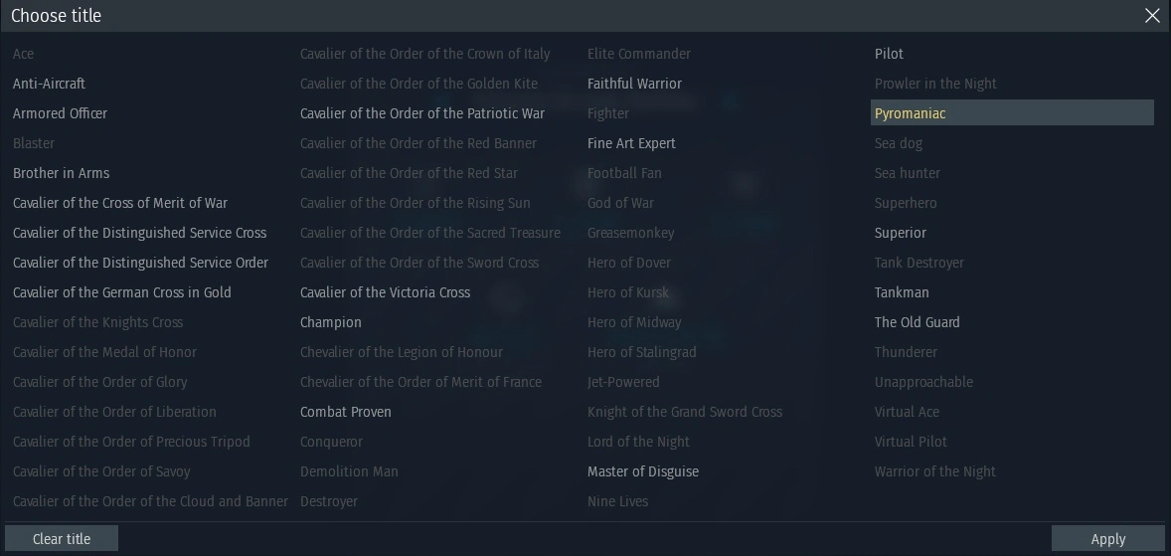
Task: Close the Choose title dialog
Action: [x=1152, y=16]
